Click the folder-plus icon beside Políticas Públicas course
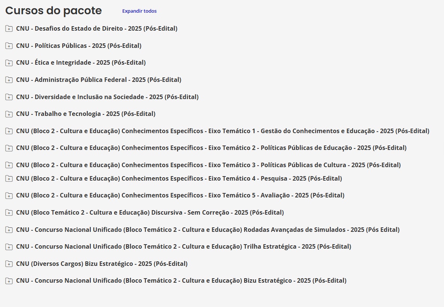This screenshot has height=307, width=444. tap(9, 46)
